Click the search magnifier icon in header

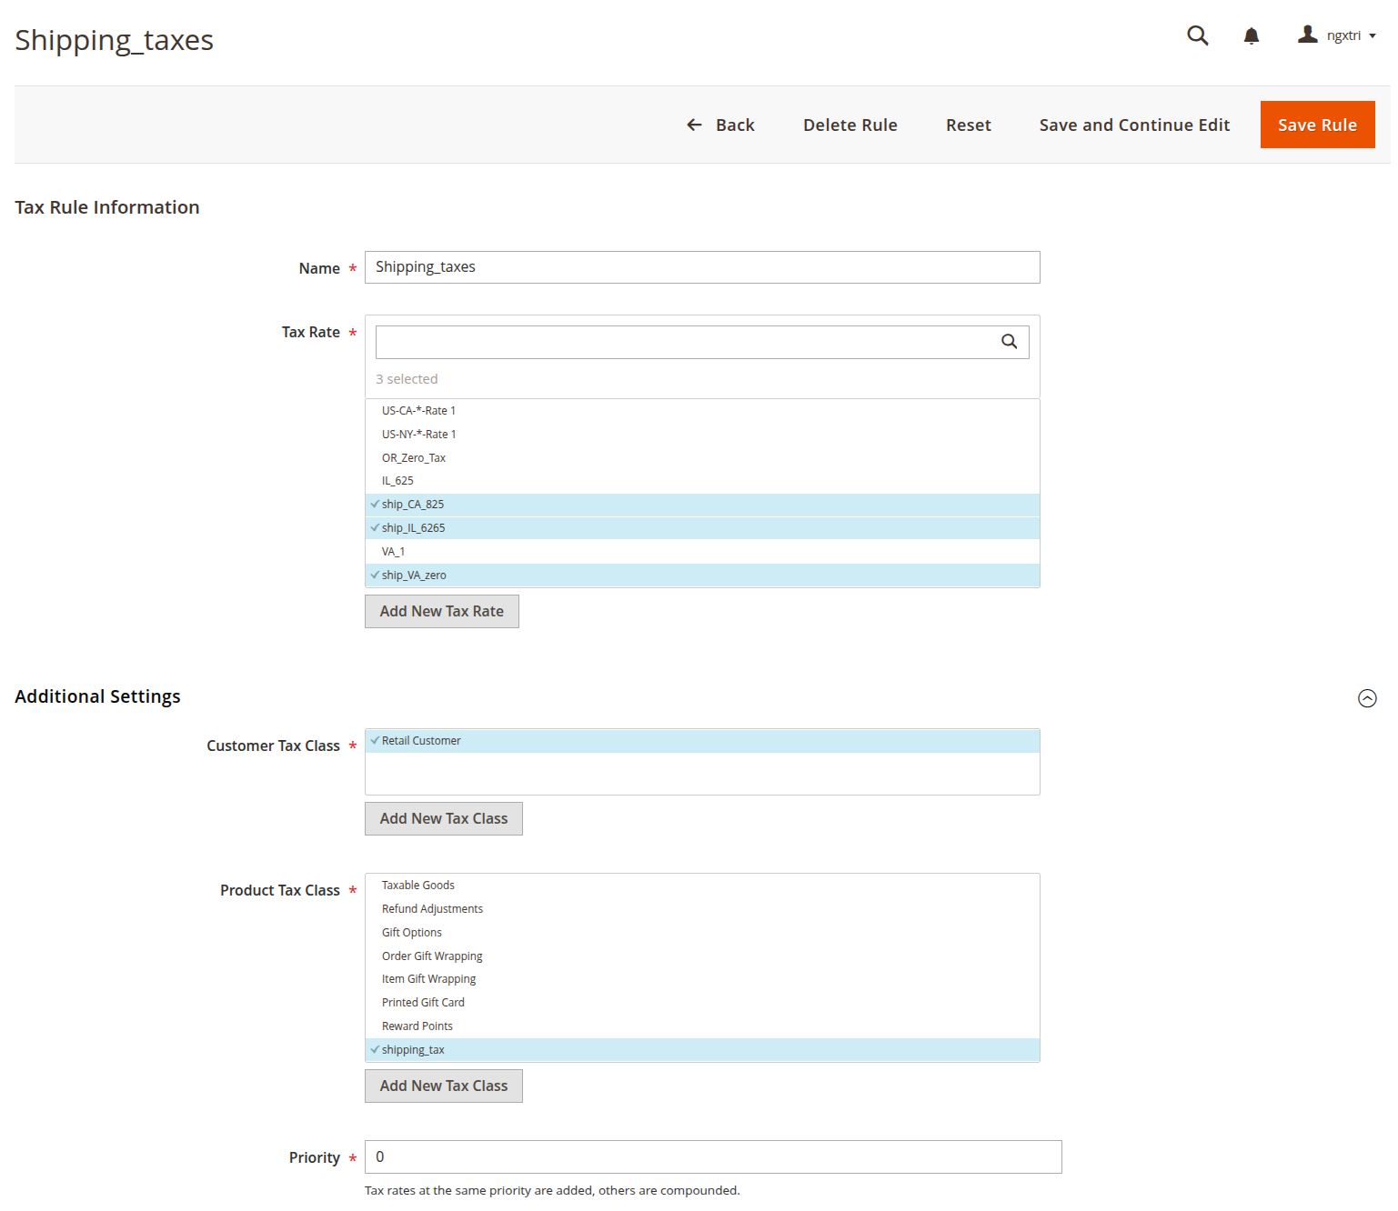point(1197,35)
